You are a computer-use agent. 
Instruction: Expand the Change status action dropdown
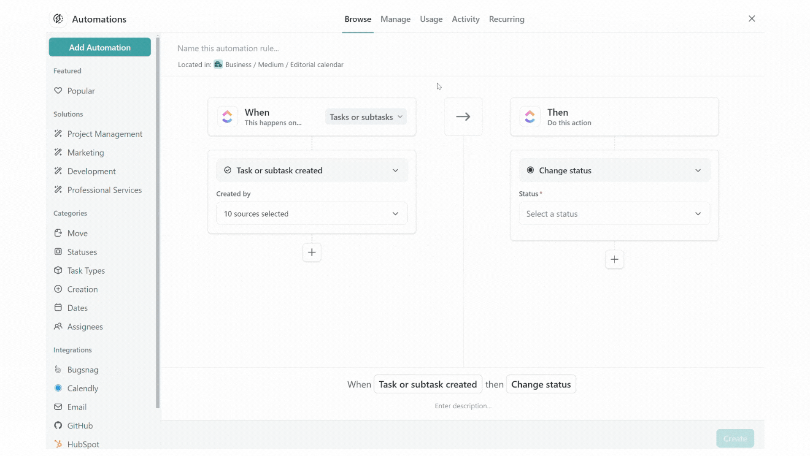pyautogui.click(x=614, y=171)
